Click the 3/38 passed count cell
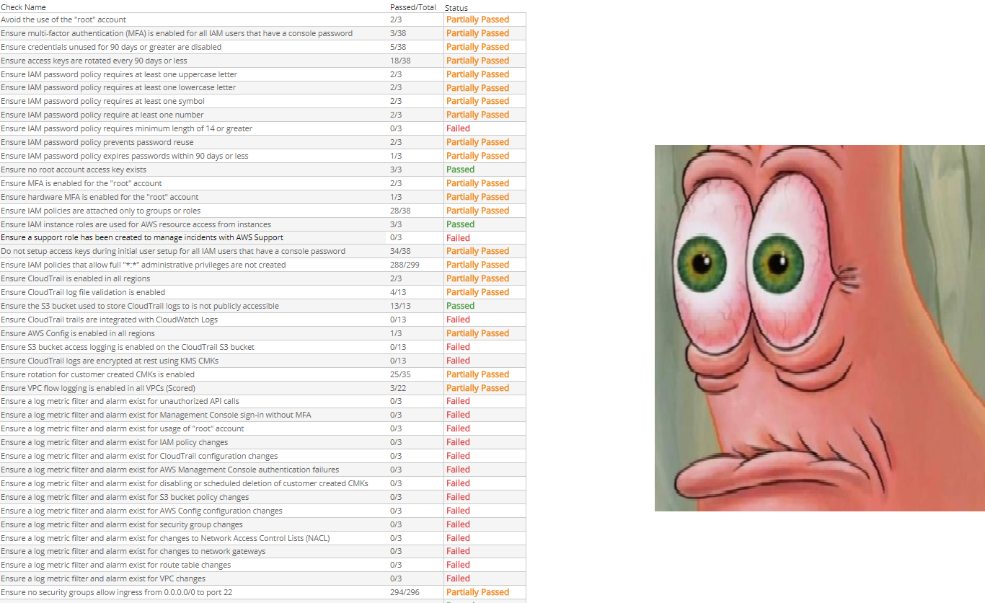 point(398,33)
